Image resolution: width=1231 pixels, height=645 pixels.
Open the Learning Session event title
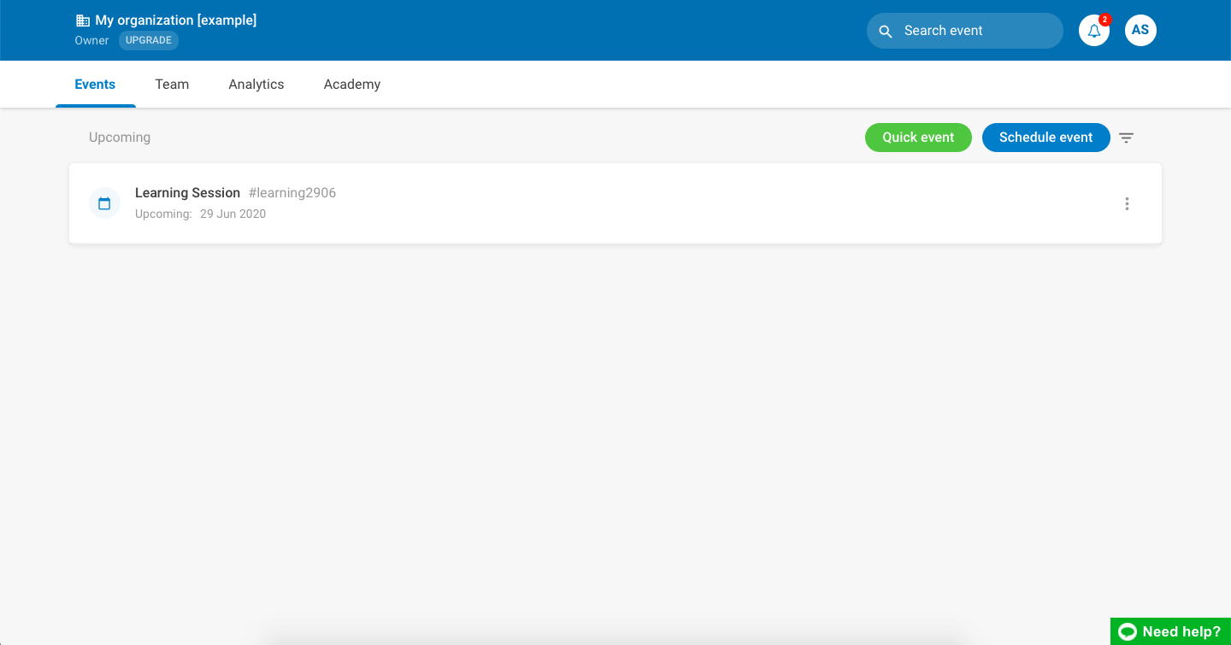tap(187, 193)
